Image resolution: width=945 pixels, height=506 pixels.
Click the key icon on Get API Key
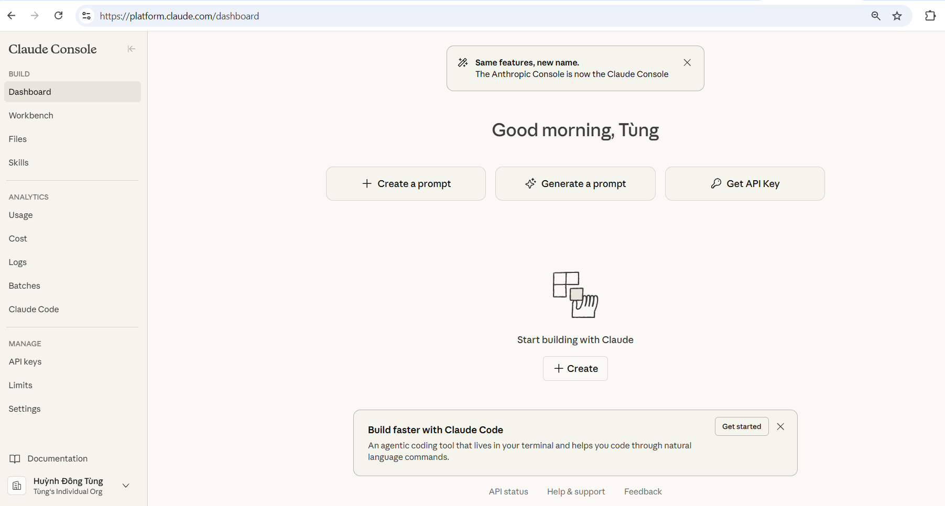[716, 183]
